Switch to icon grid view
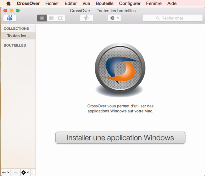 pos(42,18)
